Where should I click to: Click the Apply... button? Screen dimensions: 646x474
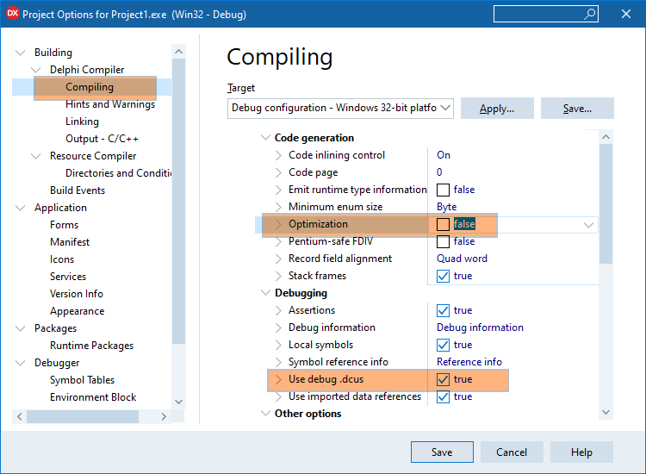point(497,109)
